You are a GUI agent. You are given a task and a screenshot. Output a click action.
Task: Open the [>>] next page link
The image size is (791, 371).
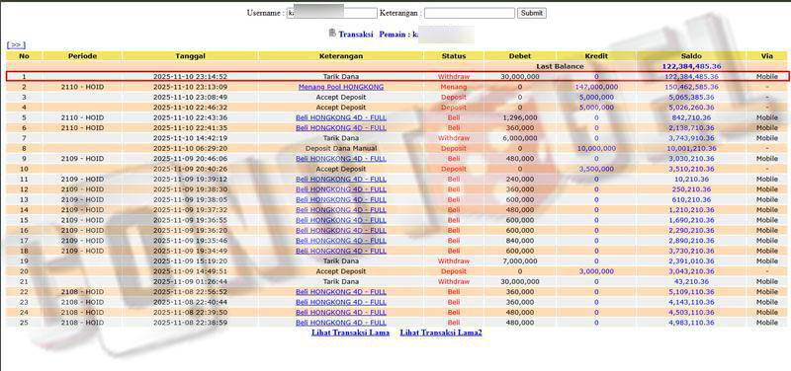click(16, 45)
